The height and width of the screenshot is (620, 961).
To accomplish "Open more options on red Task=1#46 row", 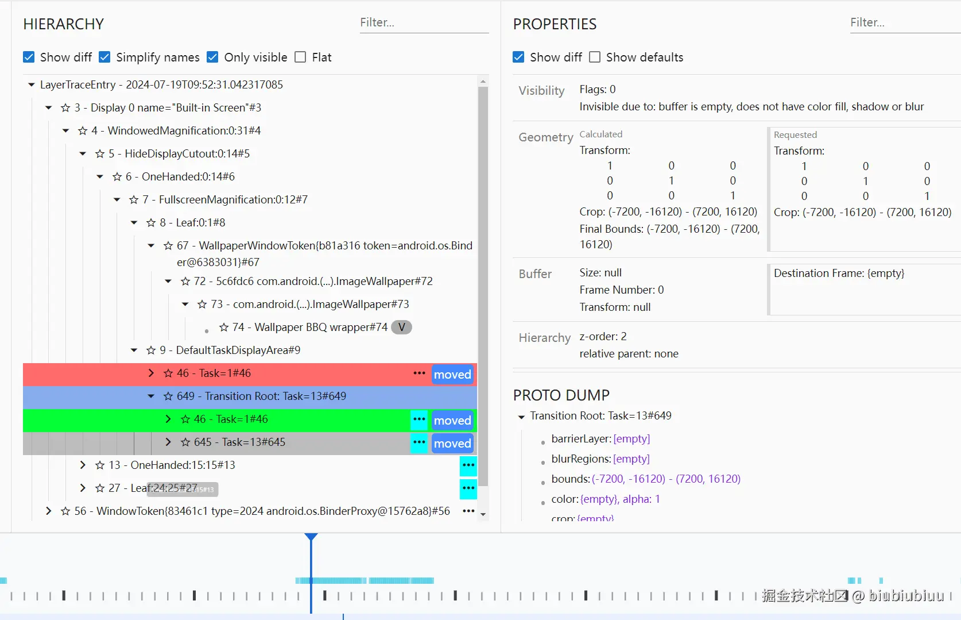I will tap(419, 373).
